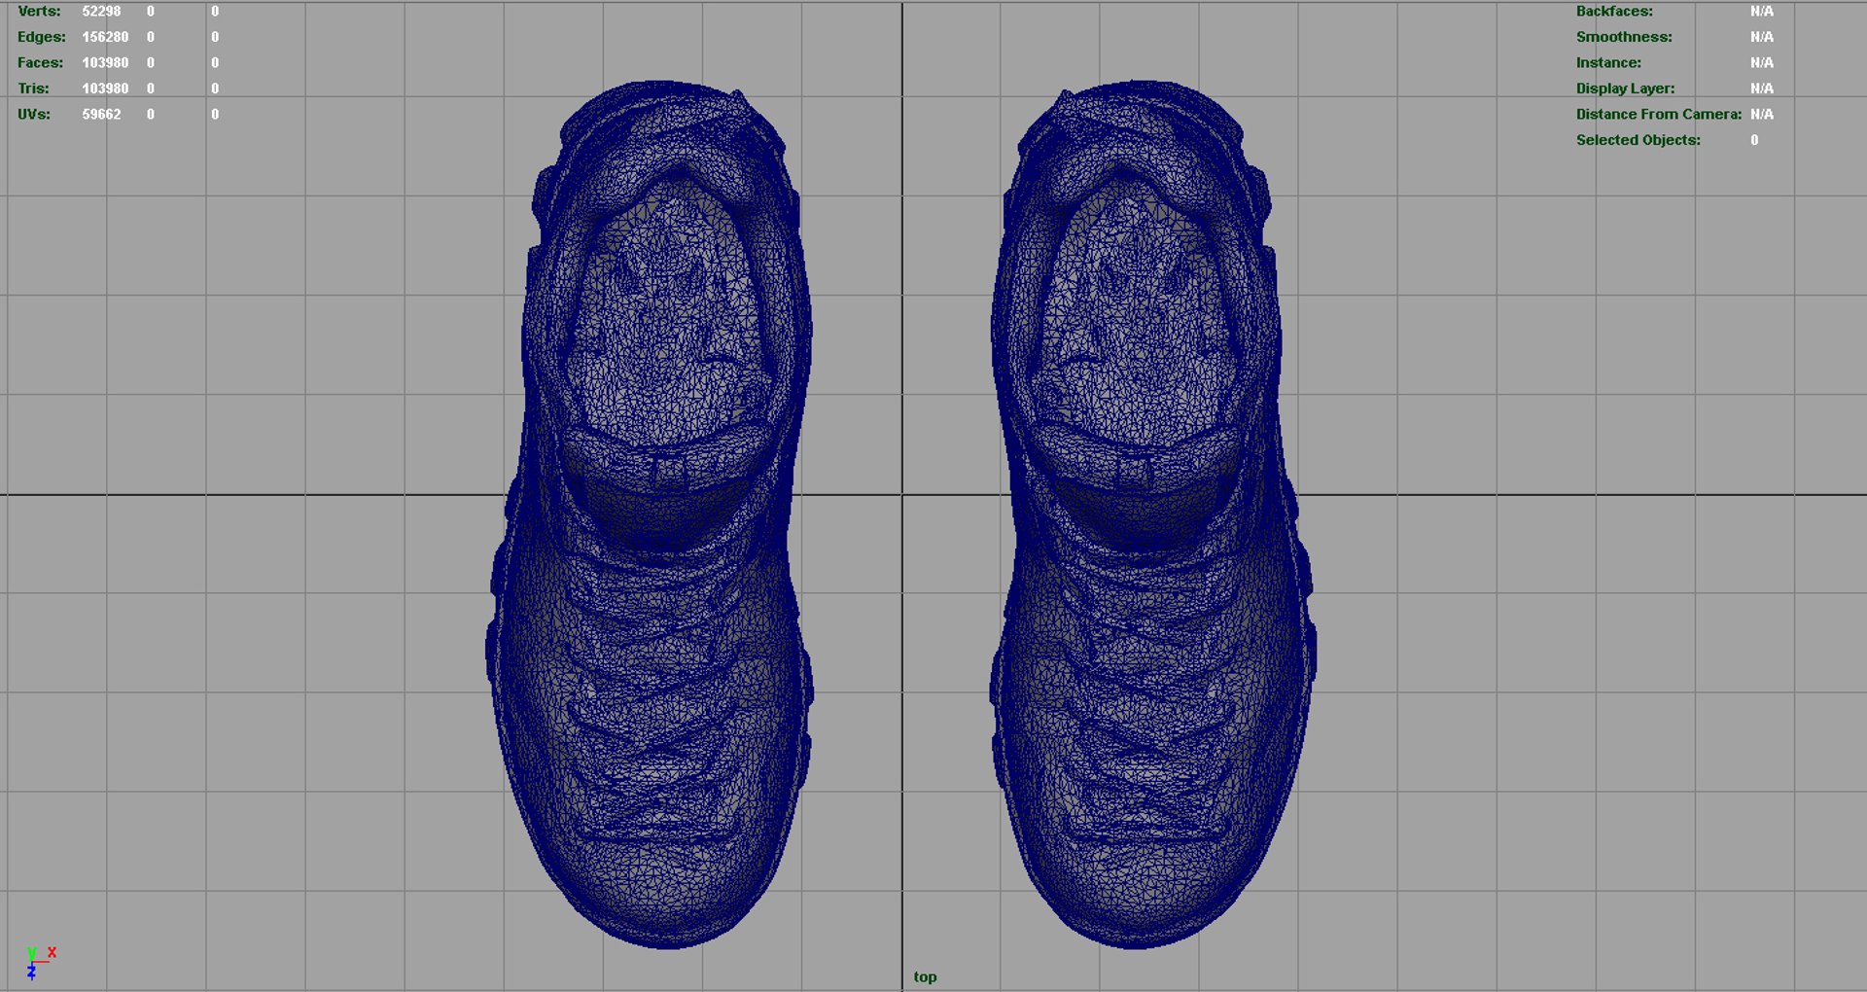Click the Smoothness: label
Screen dimensions: 1867x992
[1624, 37]
